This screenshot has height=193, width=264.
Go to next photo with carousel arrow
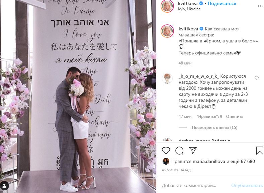[149, 94]
